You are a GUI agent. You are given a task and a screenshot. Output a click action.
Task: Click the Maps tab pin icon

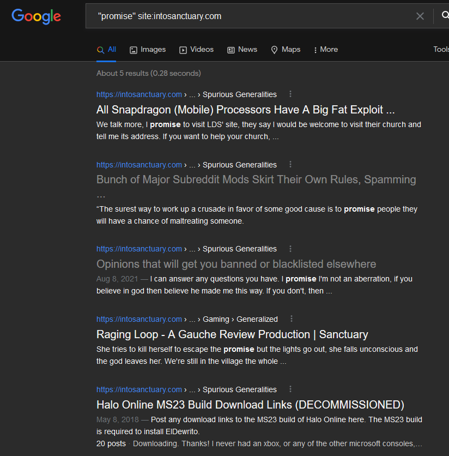coord(274,50)
